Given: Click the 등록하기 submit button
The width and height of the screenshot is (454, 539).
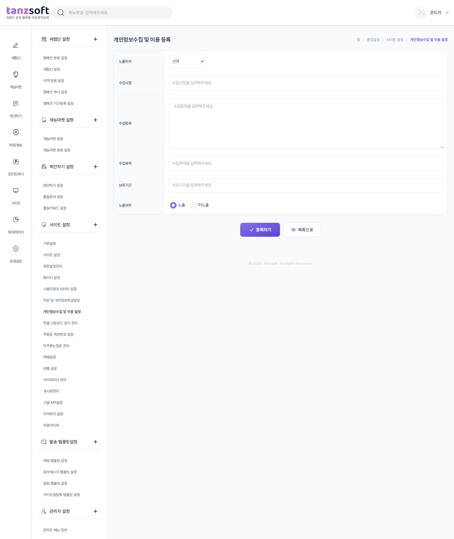Looking at the screenshot, I should click(x=260, y=230).
